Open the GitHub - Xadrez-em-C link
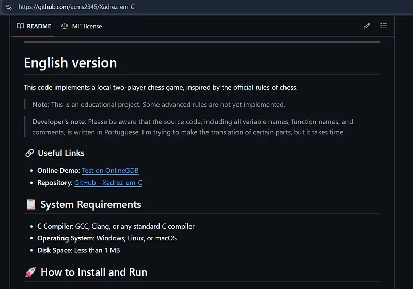The width and height of the screenshot is (413, 289). 108,183
